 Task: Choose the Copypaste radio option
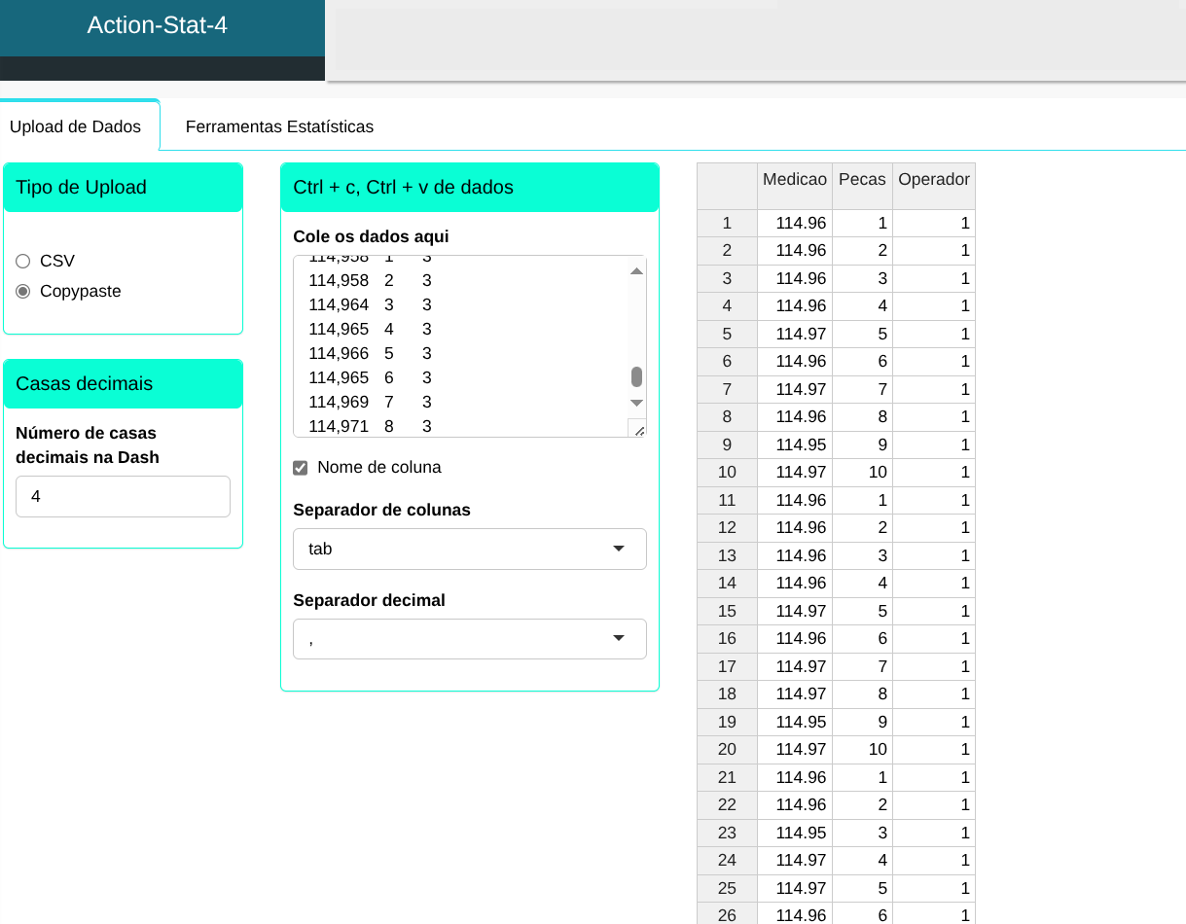[23, 291]
